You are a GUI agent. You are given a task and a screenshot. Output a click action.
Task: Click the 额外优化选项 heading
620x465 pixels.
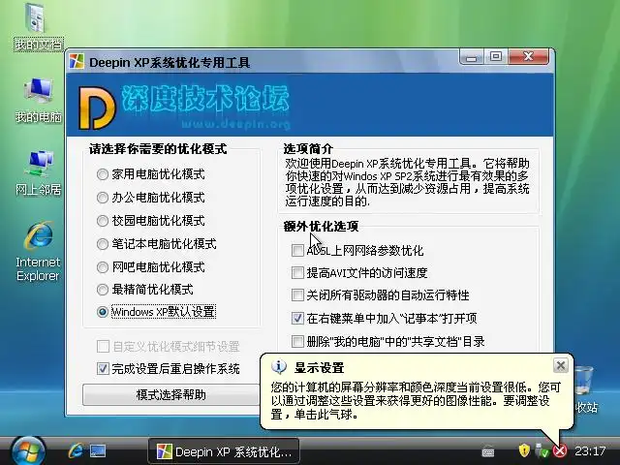click(x=321, y=226)
